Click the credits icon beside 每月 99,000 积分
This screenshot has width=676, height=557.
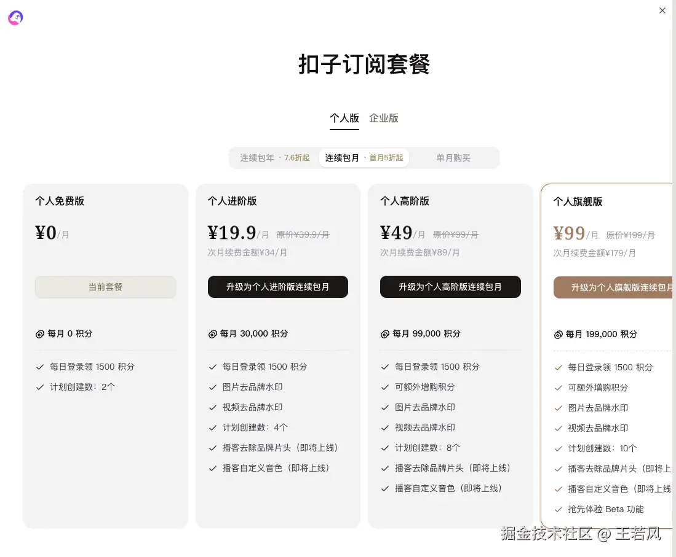[x=385, y=334]
